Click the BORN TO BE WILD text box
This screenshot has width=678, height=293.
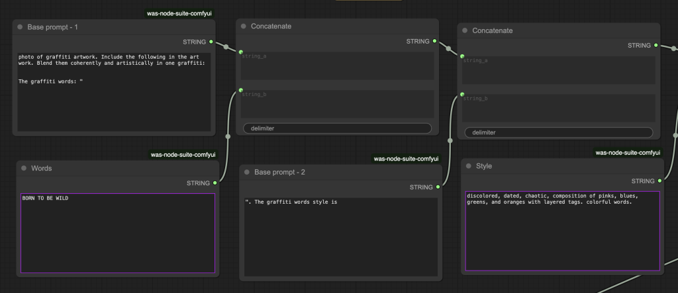(x=118, y=233)
